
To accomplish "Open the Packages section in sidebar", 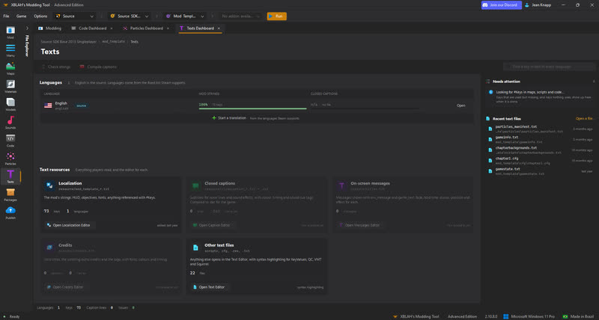I will click(10, 194).
